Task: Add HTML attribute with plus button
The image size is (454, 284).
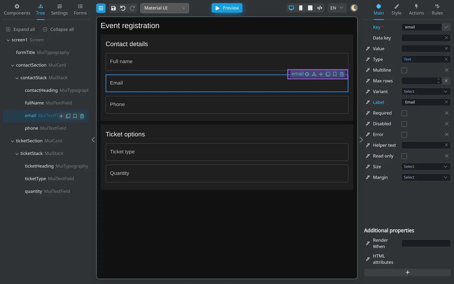Action: tap(407, 272)
